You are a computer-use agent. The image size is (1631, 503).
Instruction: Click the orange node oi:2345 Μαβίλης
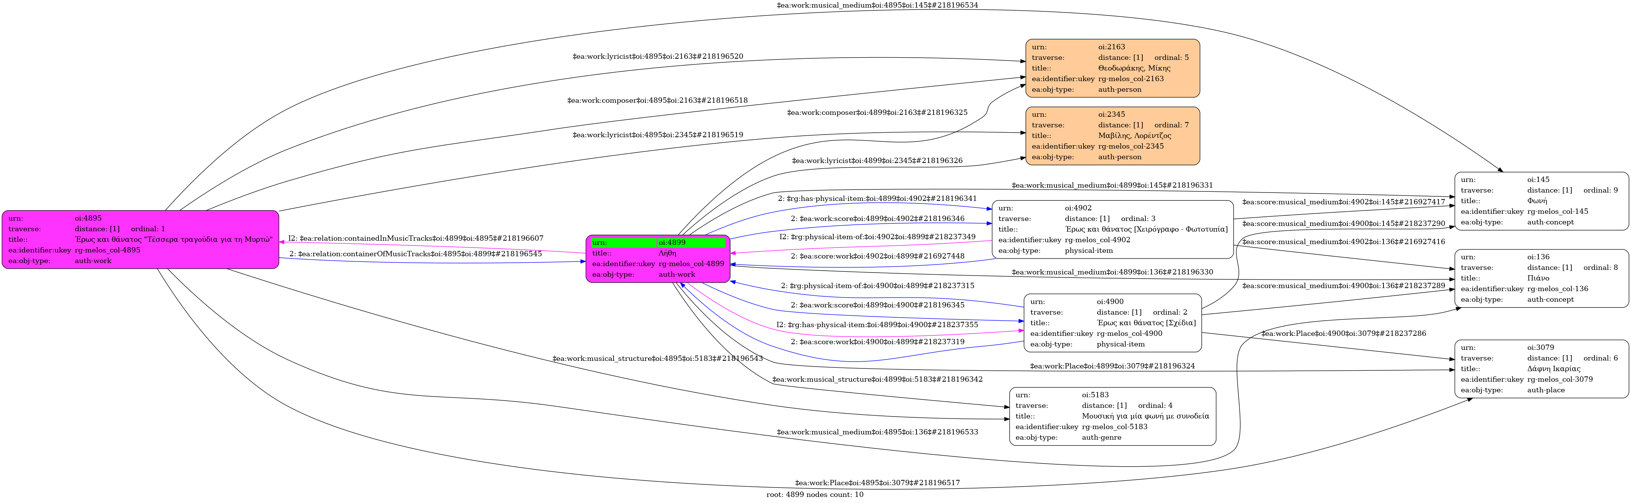click(1112, 136)
